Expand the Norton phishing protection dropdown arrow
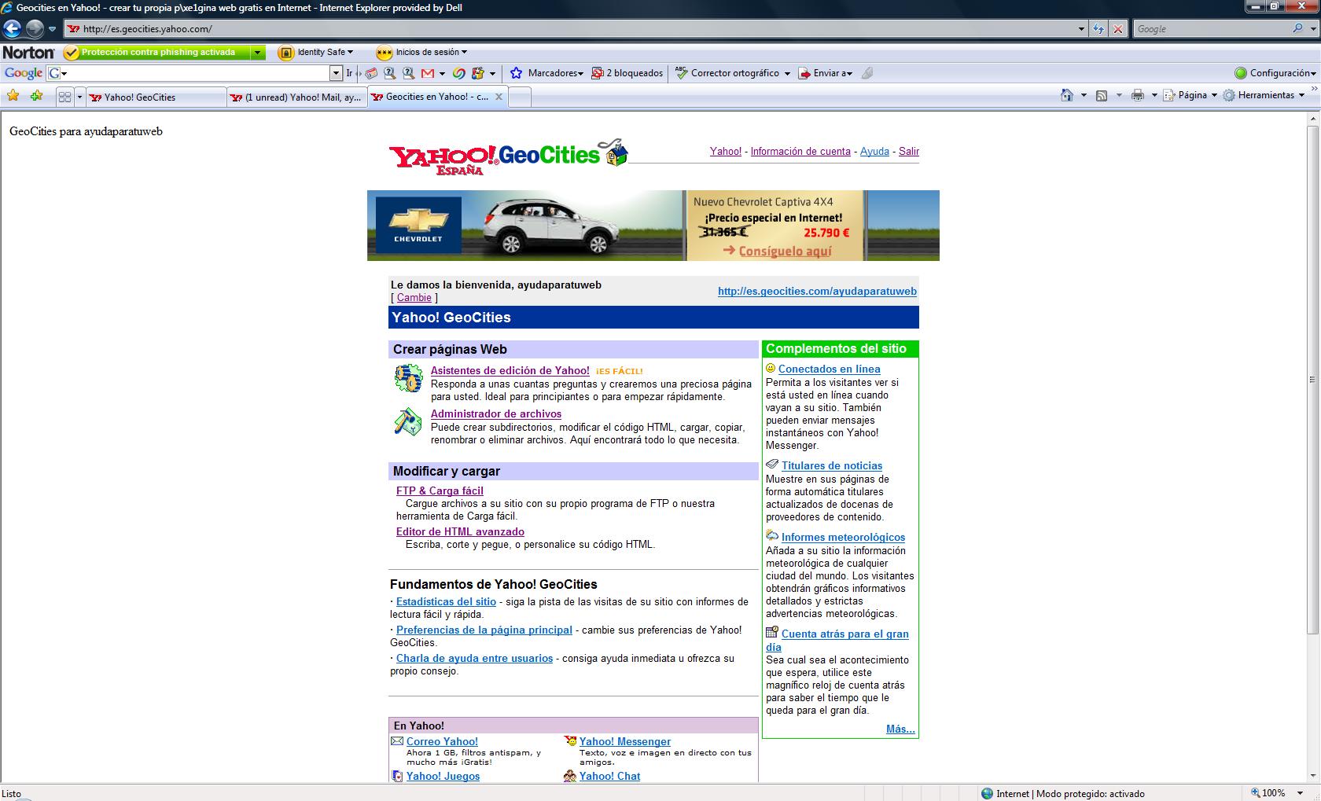1321x801 pixels. 257,53
